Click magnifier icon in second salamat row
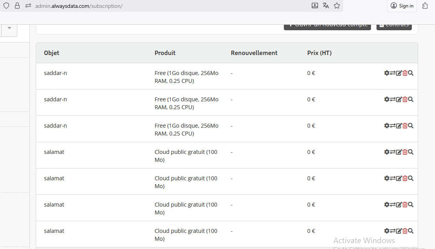The height and width of the screenshot is (249, 435). tap(411, 178)
